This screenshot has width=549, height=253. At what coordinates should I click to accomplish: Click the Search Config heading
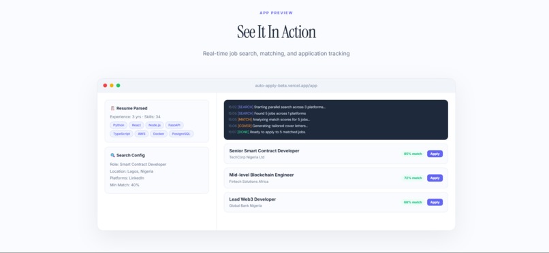click(x=130, y=155)
